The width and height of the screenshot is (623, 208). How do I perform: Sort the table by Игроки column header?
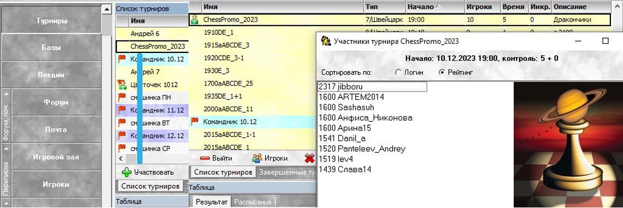483,7
